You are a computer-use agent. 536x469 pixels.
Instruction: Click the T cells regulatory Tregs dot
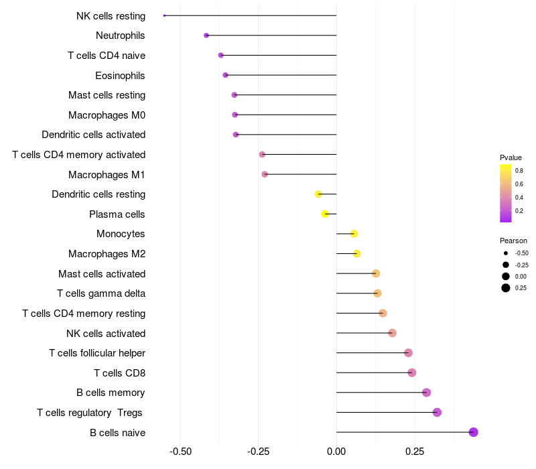pos(438,413)
